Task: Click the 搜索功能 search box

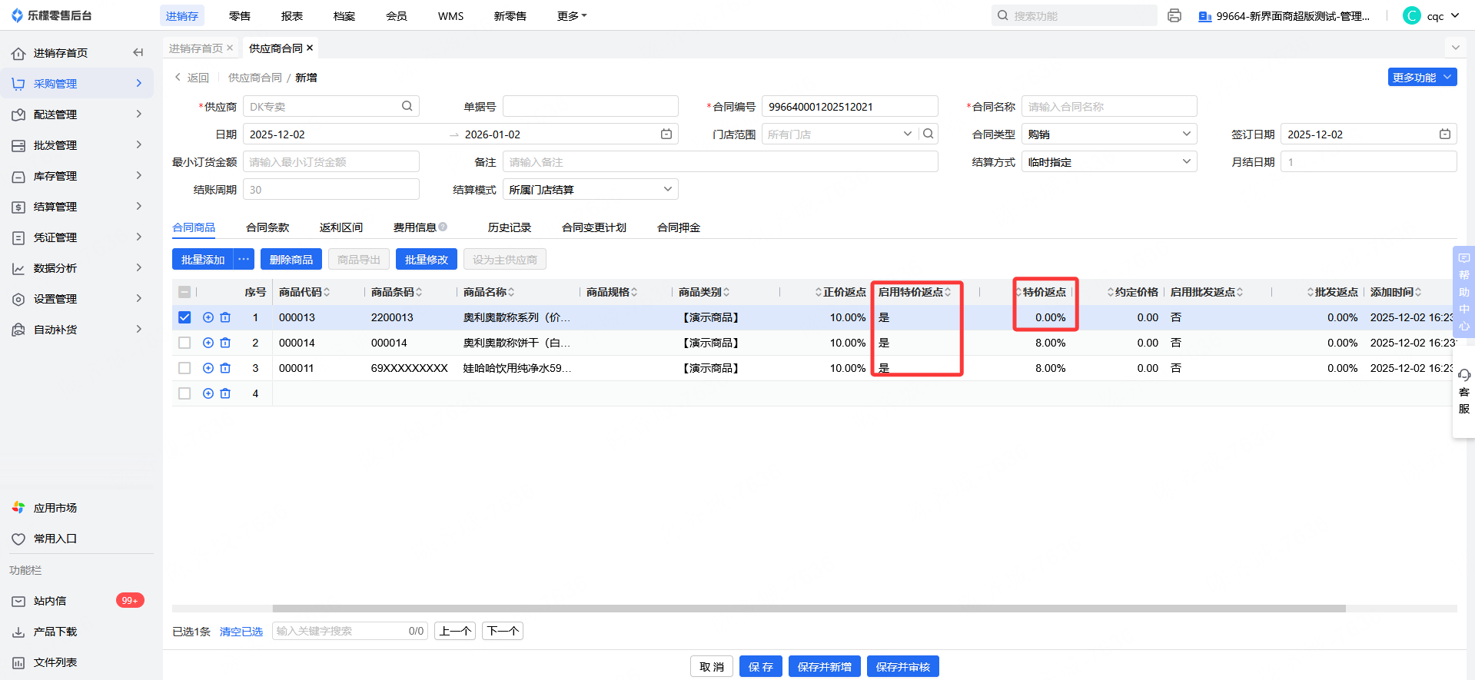Action: coord(1075,15)
